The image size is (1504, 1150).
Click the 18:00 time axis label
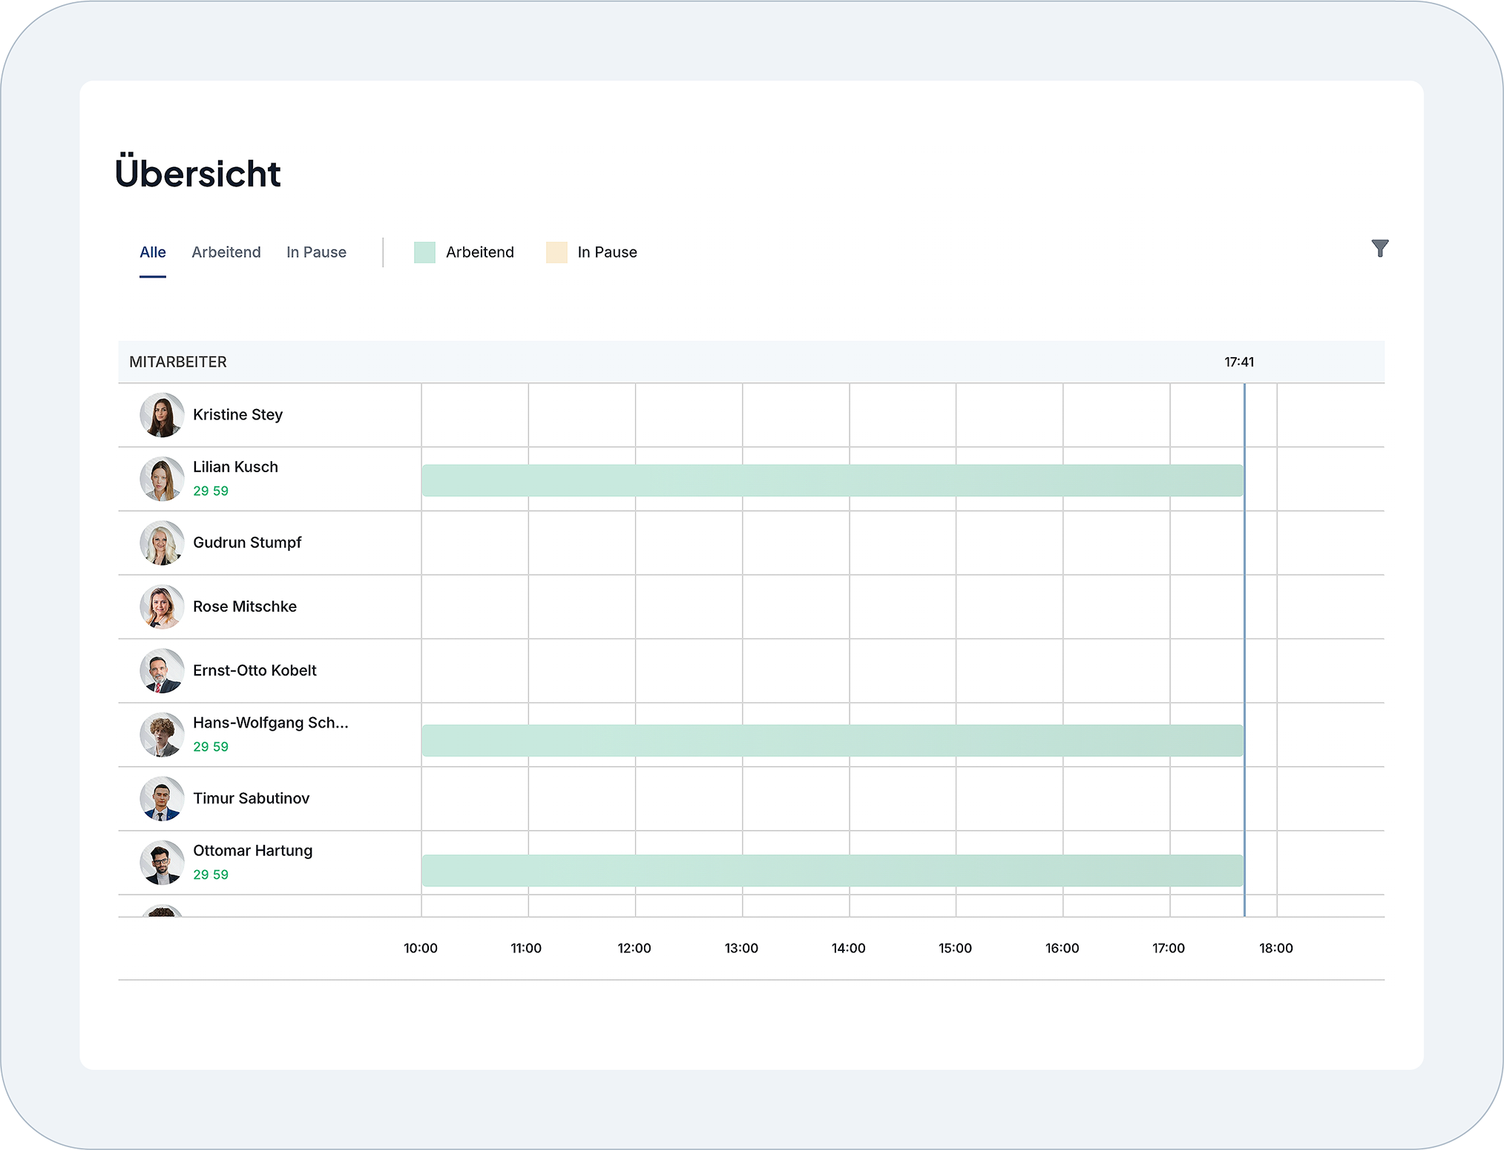1276,948
